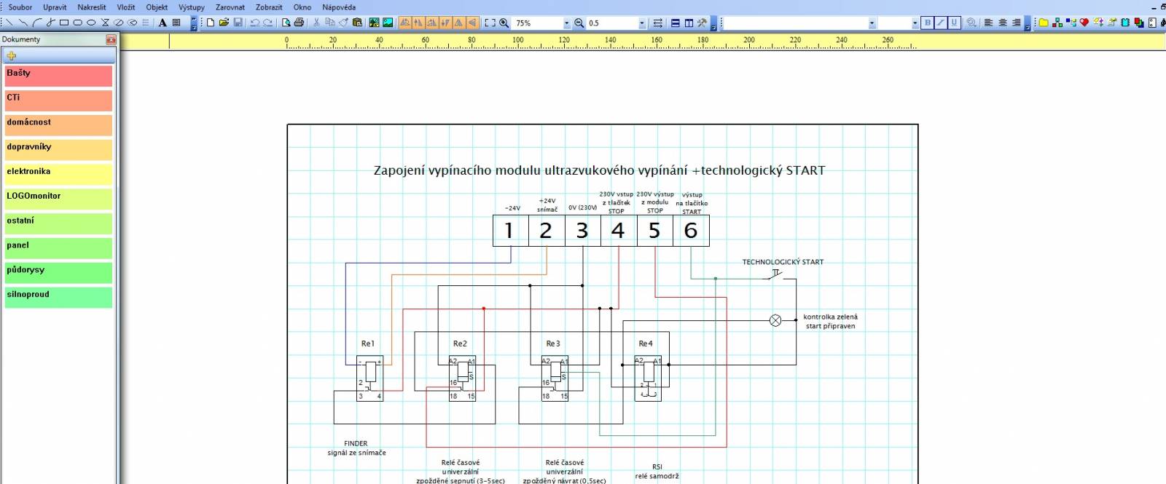Open the font name dropdown
The image size is (1166, 484).
pos(872,23)
